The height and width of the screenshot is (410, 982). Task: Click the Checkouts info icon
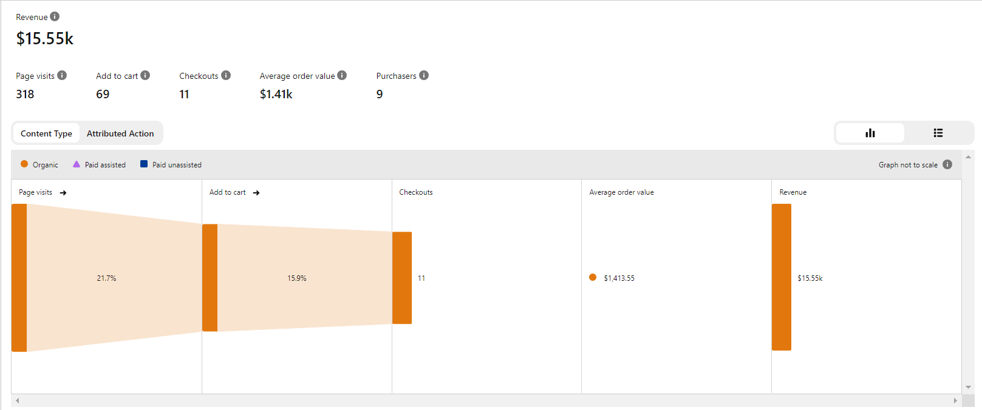click(x=226, y=75)
